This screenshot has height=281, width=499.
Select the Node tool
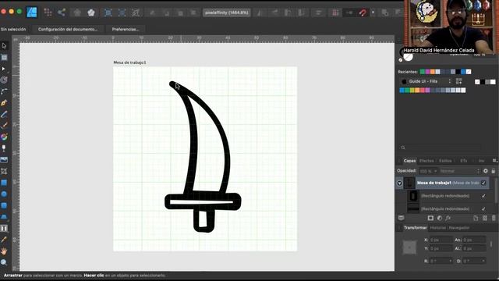pyautogui.click(x=4, y=69)
